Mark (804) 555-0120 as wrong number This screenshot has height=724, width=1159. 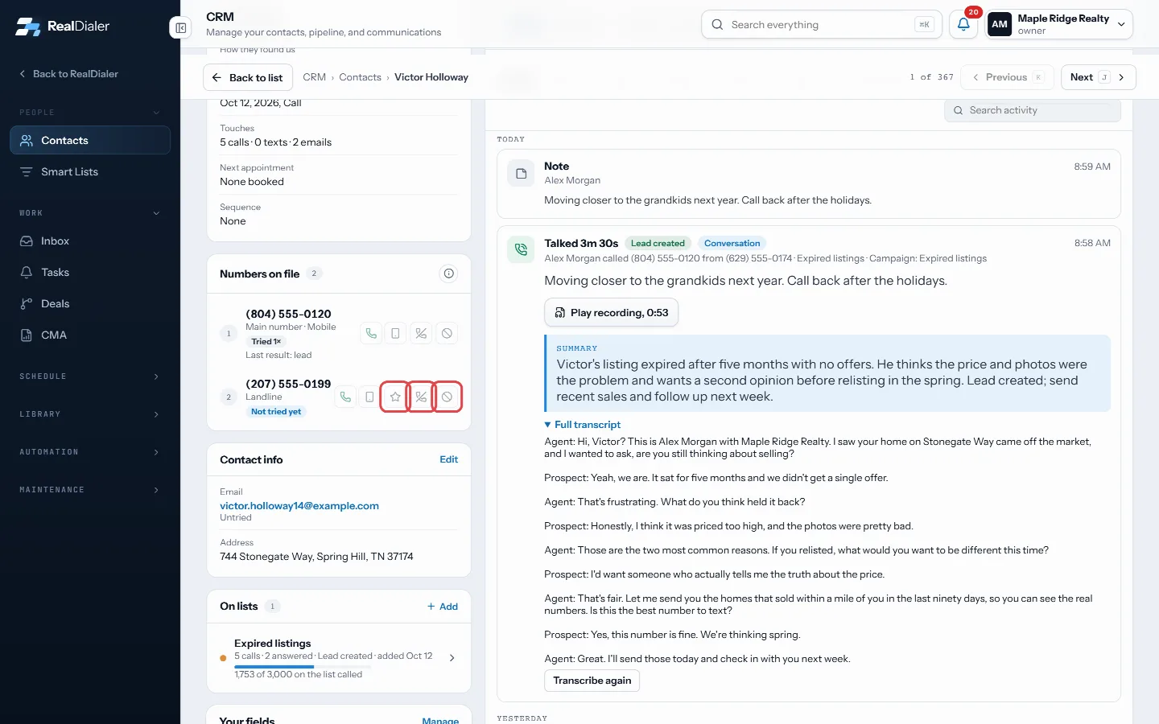[421, 333]
